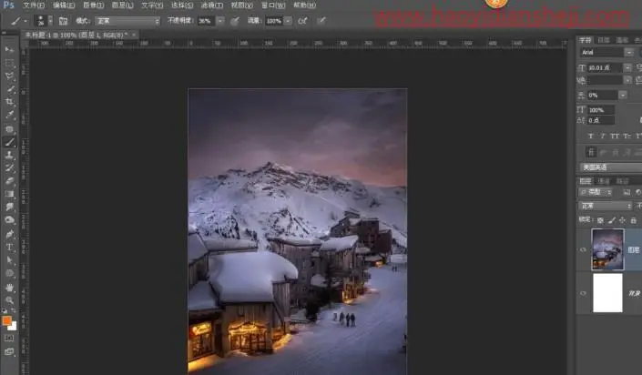This screenshot has width=642, height=375.
Task: Open the brush tool preset picker arrow
Action: tap(25, 21)
